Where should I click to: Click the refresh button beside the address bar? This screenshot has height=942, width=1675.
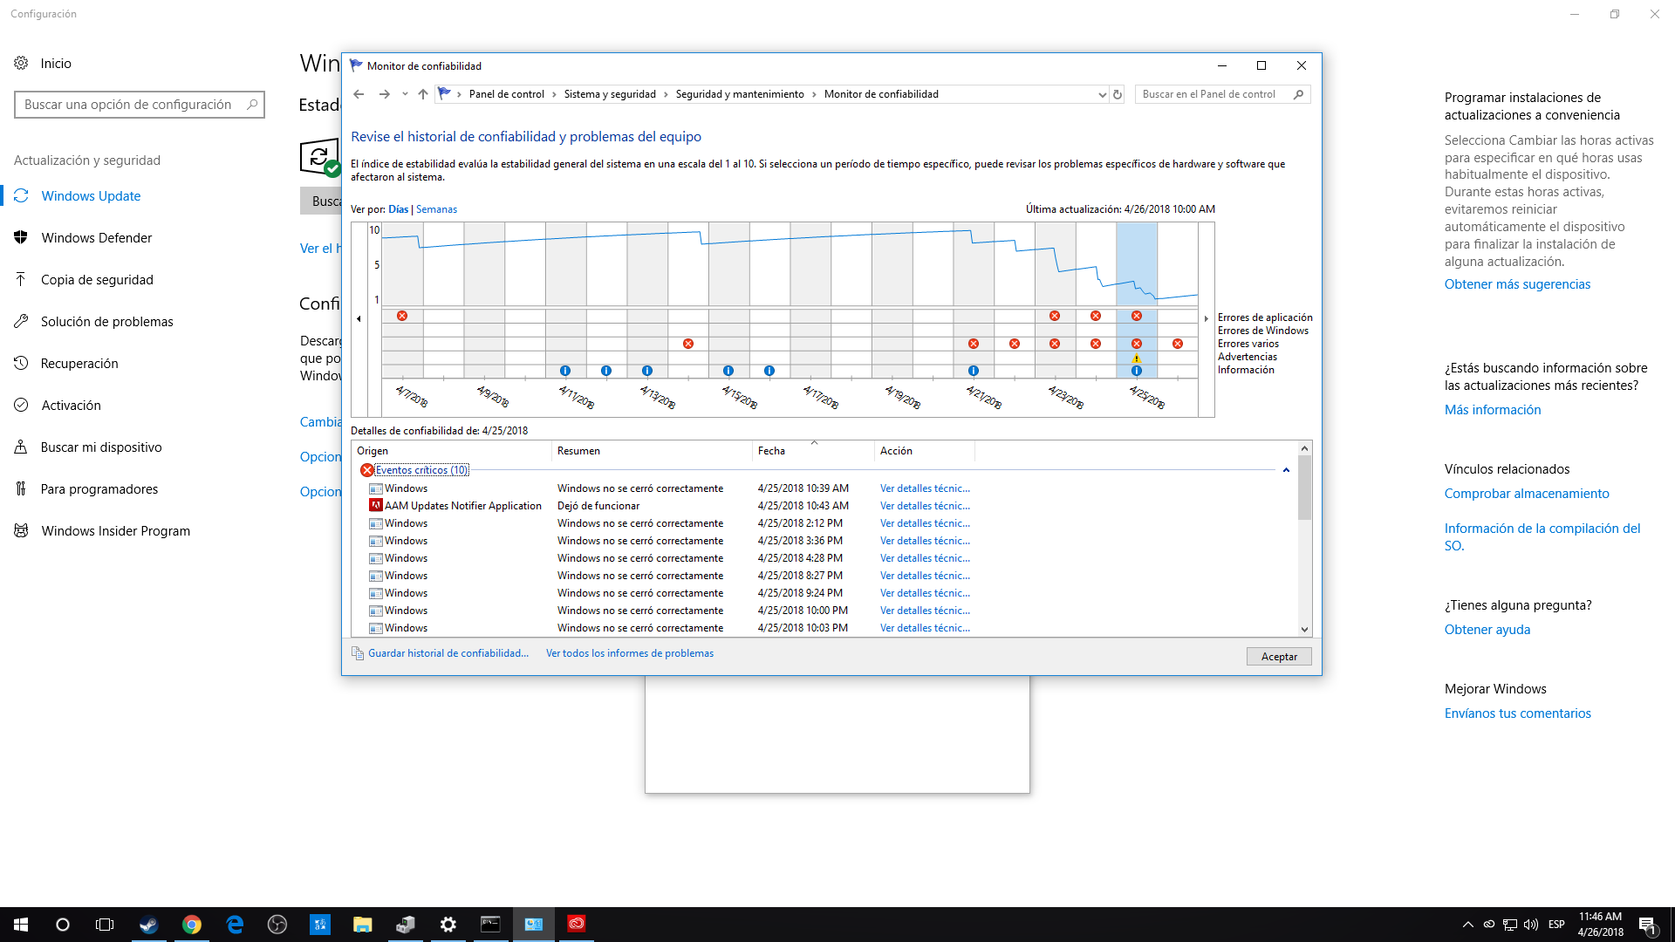point(1118,94)
